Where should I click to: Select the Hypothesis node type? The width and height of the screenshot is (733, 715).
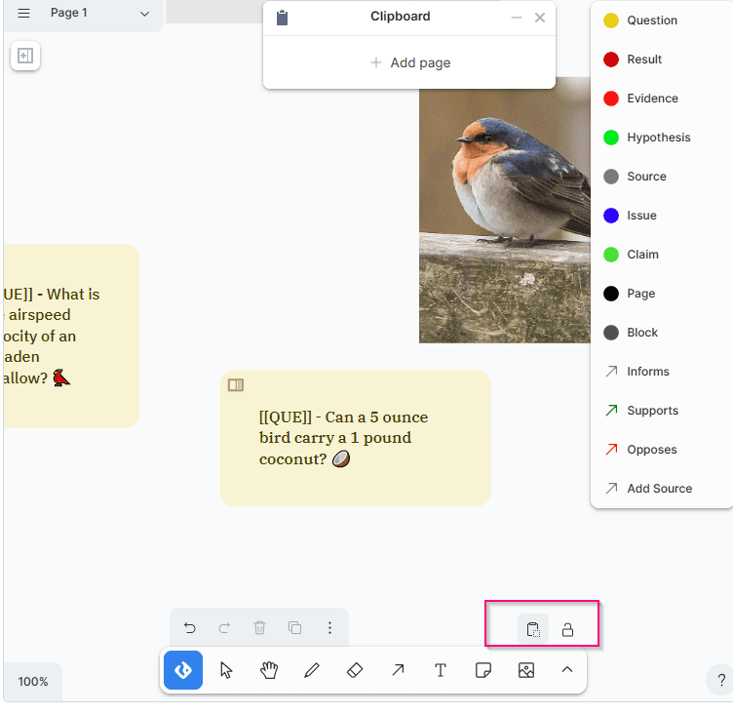(x=661, y=138)
